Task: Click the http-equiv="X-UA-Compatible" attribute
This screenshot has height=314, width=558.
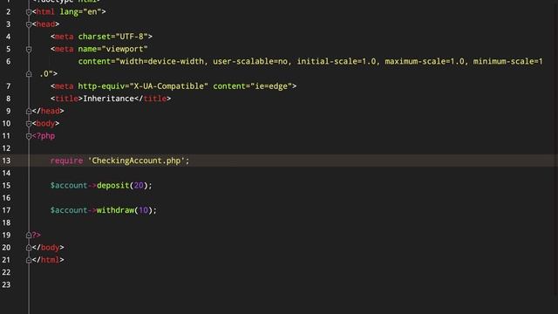Action: pos(143,86)
